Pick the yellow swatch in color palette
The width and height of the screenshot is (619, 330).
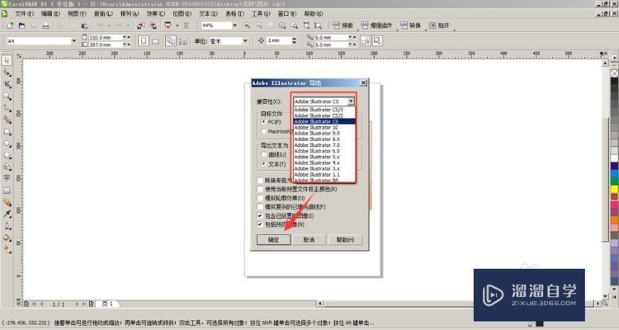point(614,189)
